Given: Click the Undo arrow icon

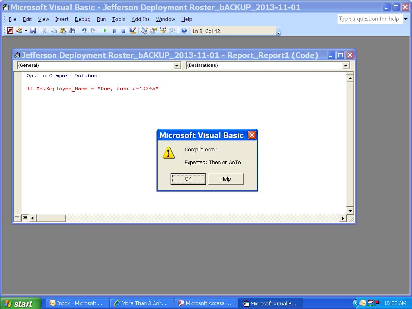Looking at the screenshot, I should pos(84,31).
